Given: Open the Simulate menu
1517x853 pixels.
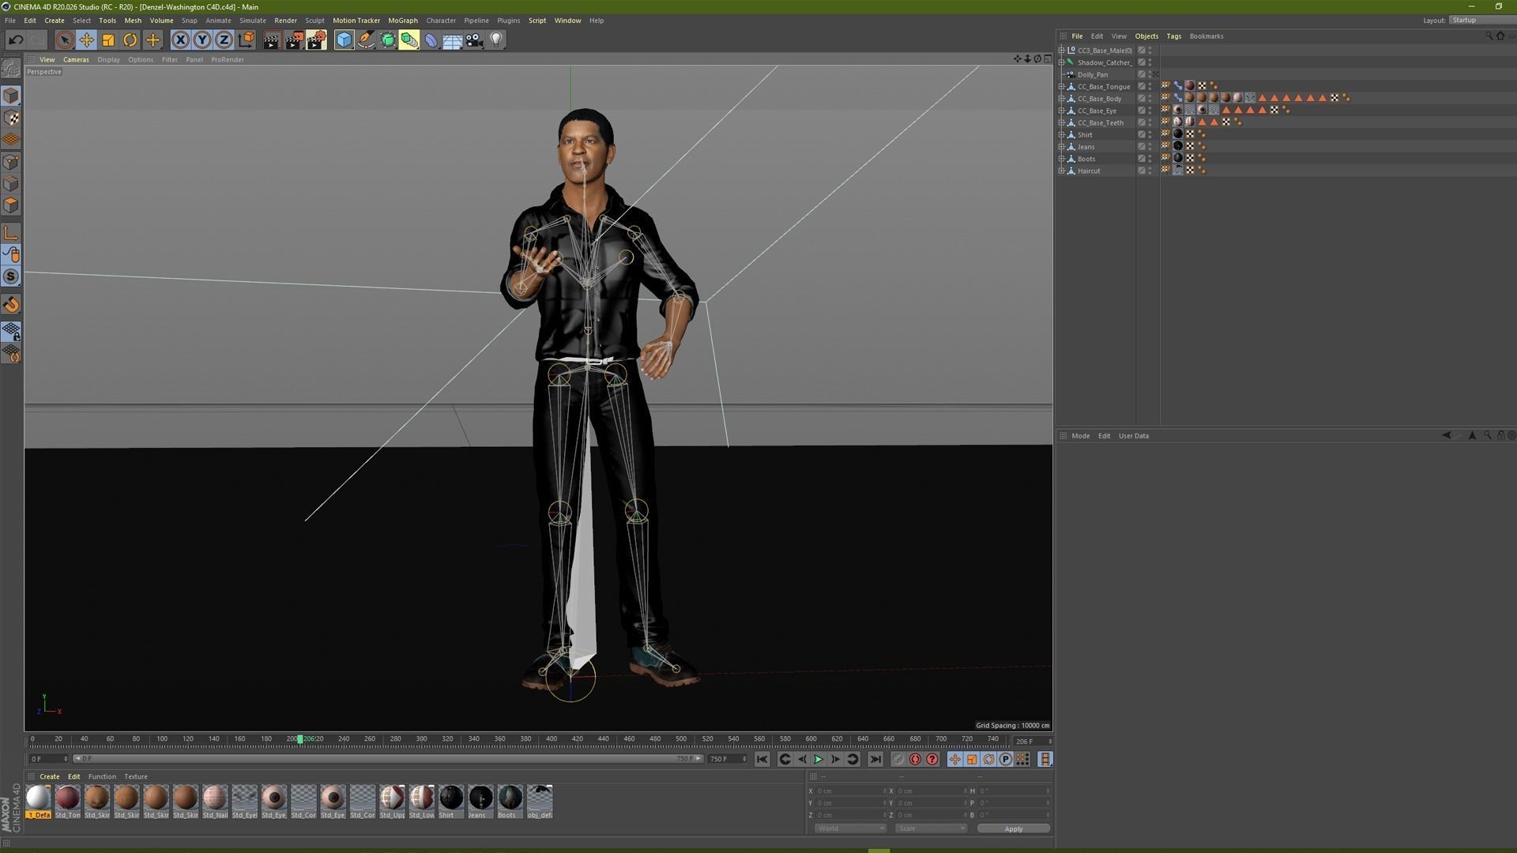Looking at the screenshot, I should 253,21.
